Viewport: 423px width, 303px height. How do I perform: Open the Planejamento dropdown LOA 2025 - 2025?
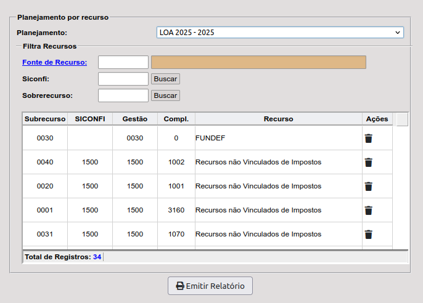pos(280,33)
